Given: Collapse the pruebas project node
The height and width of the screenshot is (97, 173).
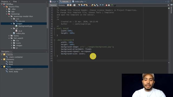Looking at the screenshot, I should 2,4.
